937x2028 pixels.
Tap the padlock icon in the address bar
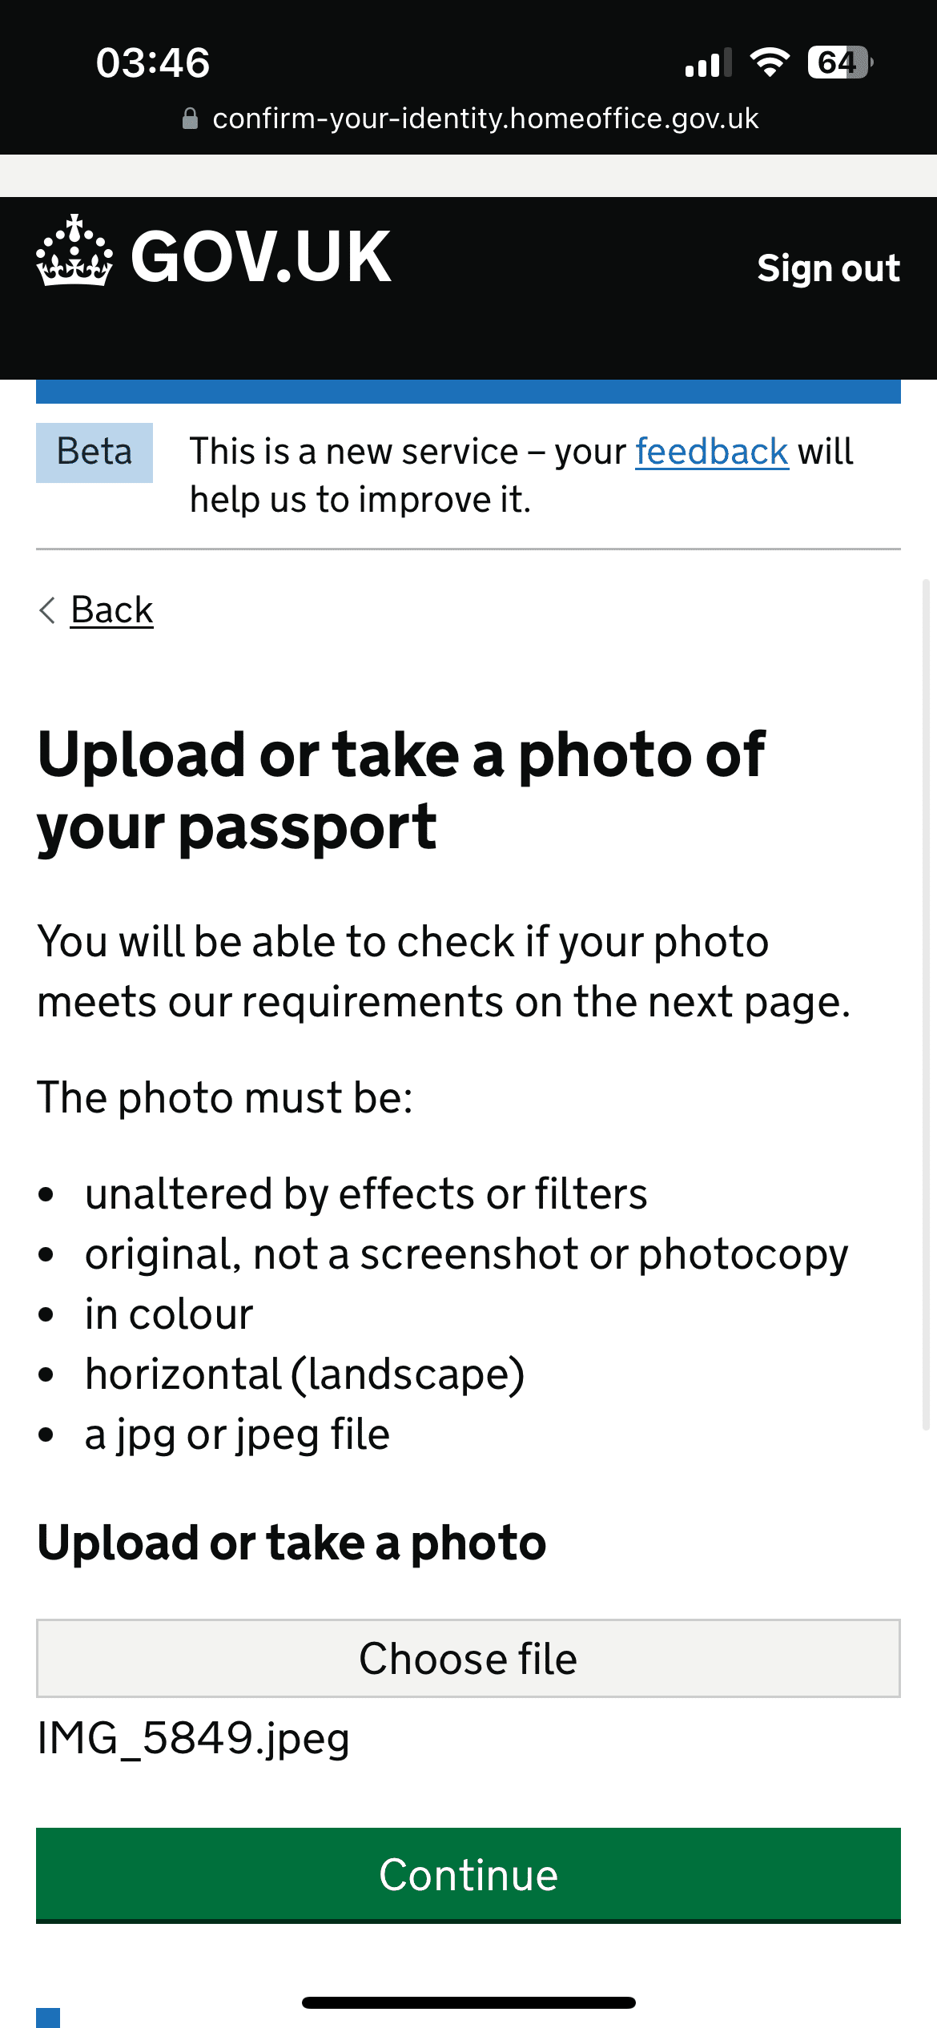pos(190,119)
